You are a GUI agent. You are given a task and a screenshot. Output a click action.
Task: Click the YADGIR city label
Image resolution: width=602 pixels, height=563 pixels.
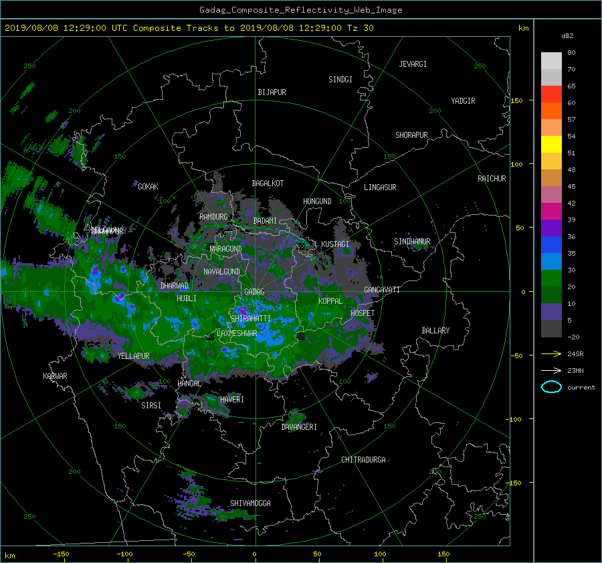click(x=463, y=101)
